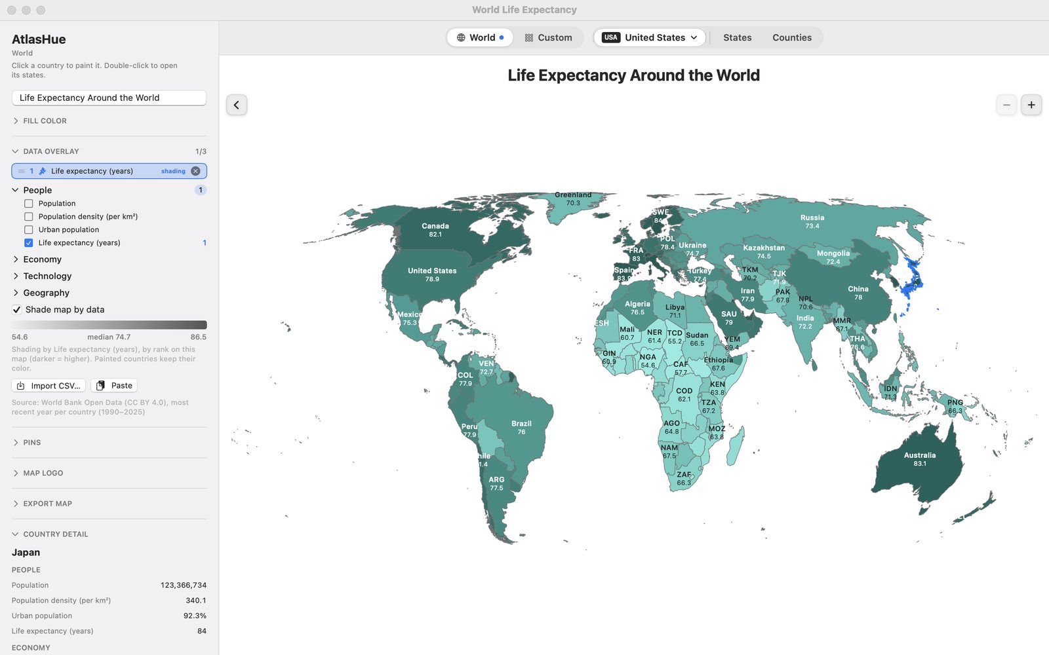
Task: Click the map heading Life Expectancy Around the World
Action: click(633, 75)
